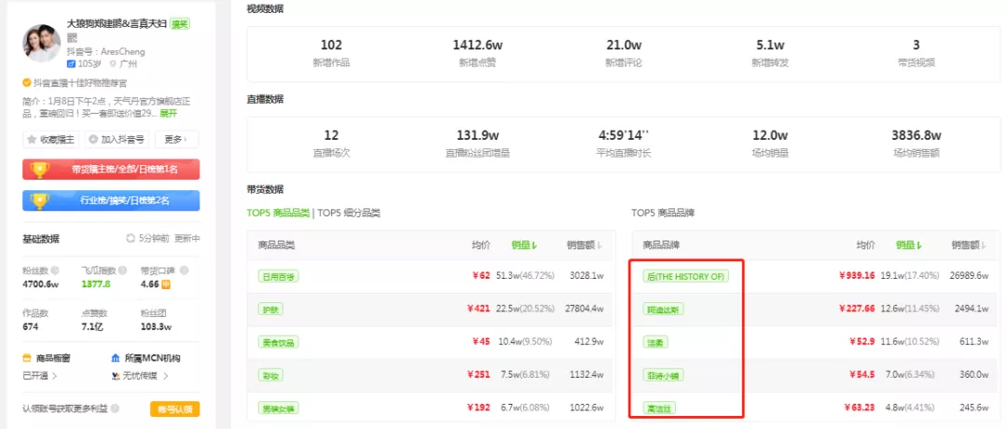Click the 后(THE HISTORY OF) brand tag

coord(685,276)
